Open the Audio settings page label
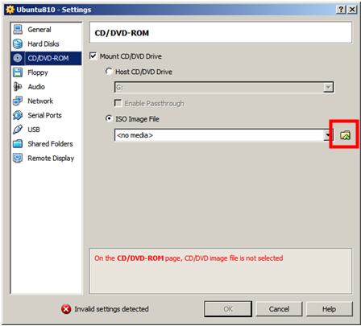The image size is (361, 326). [36, 87]
